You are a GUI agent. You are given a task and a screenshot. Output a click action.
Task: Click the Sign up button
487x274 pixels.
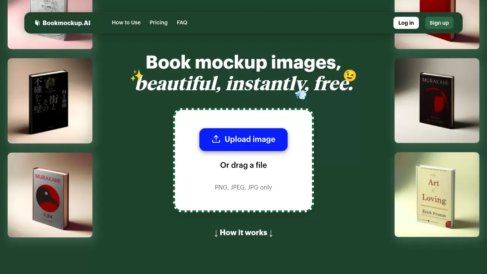tap(439, 23)
